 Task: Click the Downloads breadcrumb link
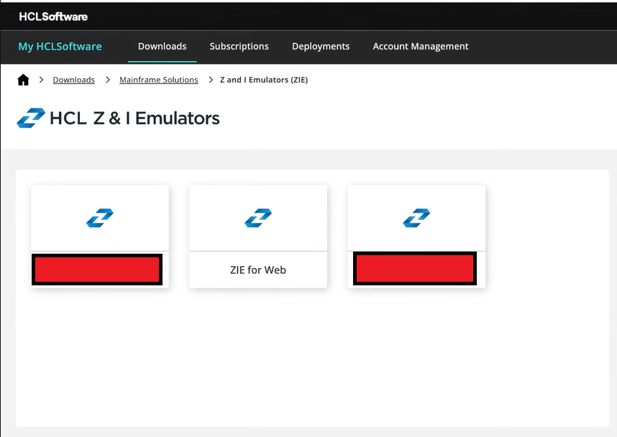click(x=73, y=80)
